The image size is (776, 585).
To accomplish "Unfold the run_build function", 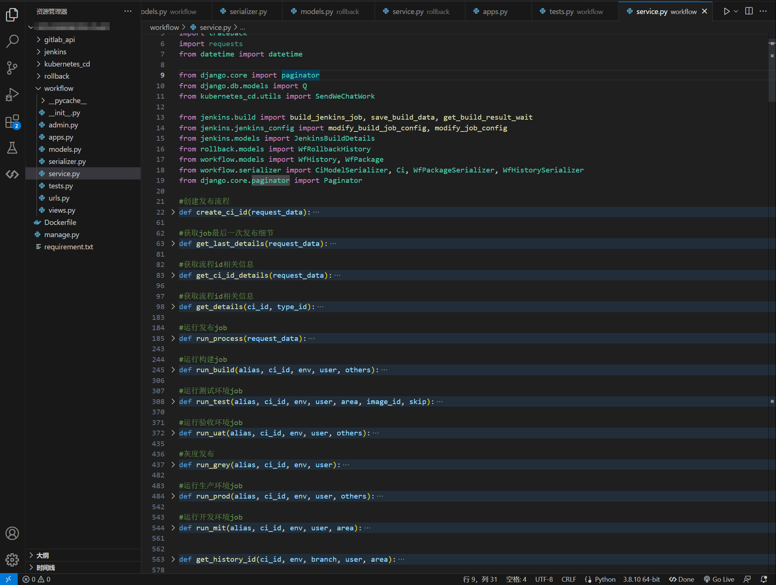I will [173, 370].
